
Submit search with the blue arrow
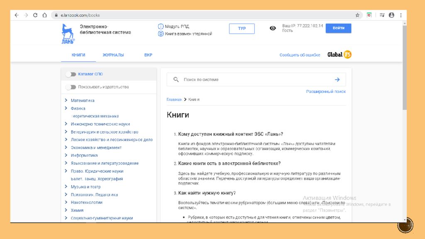337,80
